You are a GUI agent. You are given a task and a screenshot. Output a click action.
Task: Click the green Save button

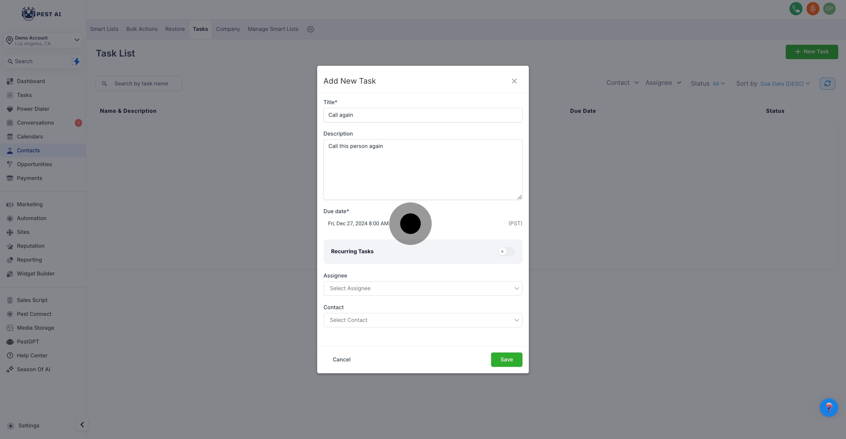506,359
